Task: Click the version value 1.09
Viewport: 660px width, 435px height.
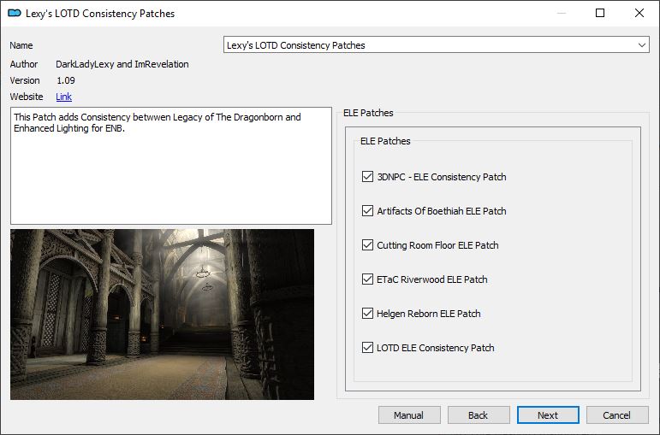Action: 66,80
